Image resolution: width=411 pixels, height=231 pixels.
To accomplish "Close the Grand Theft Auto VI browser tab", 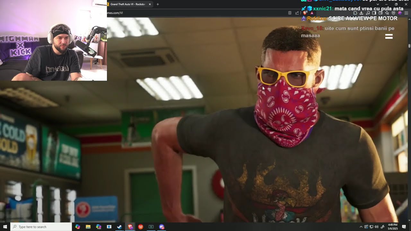I will click(150, 4).
